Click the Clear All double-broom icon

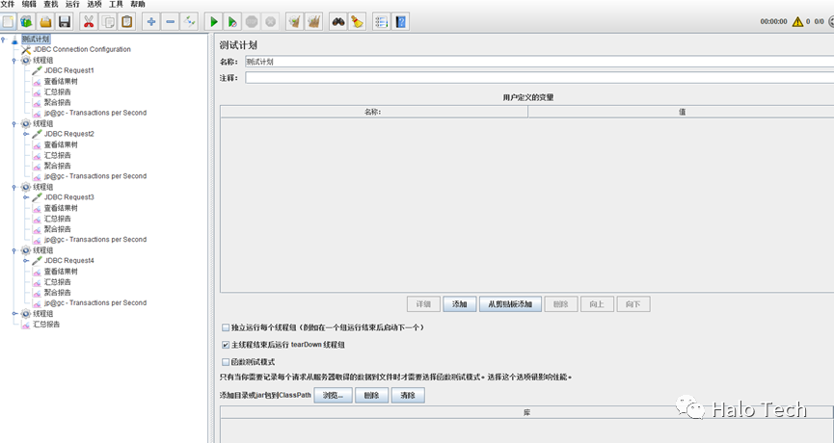point(313,22)
